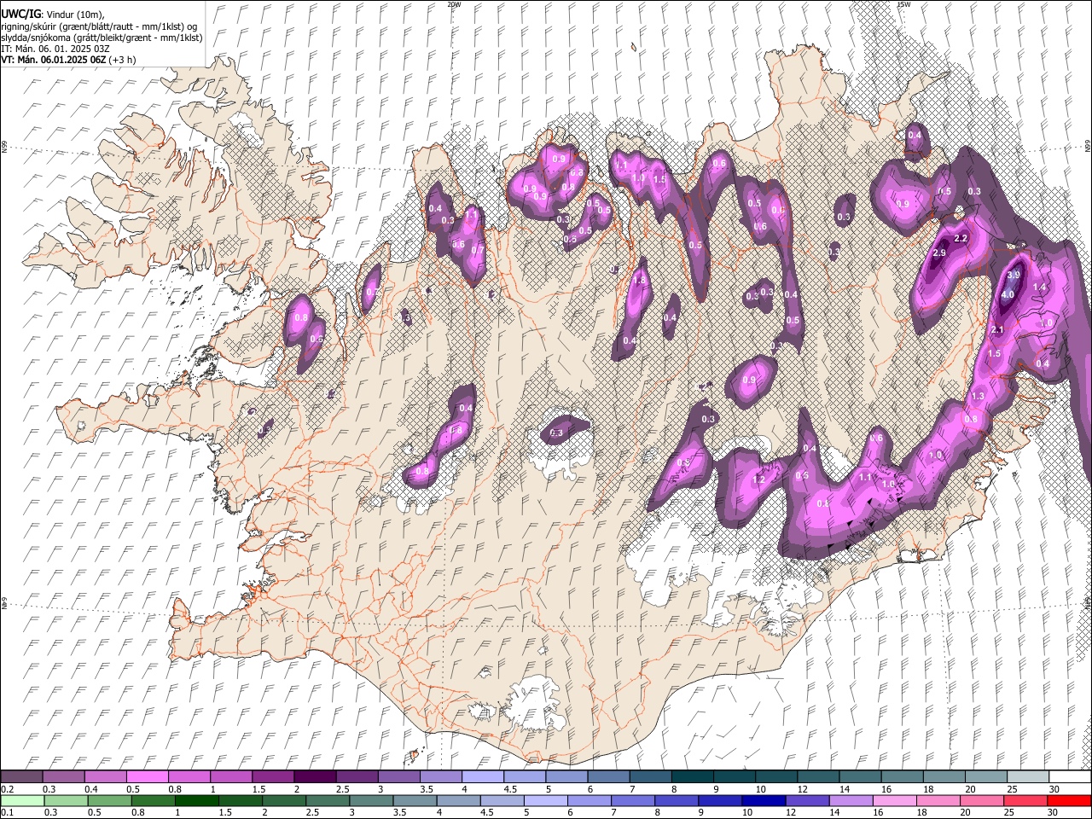The height and width of the screenshot is (819, 1092).
Task: Click the 'IT: Mán. 06. 01. 2025 03Z' line
Action: coord(55,49)
